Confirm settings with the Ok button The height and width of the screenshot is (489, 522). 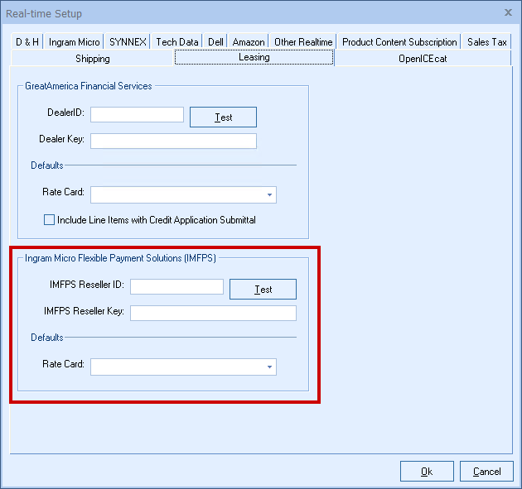pos(427,472)
